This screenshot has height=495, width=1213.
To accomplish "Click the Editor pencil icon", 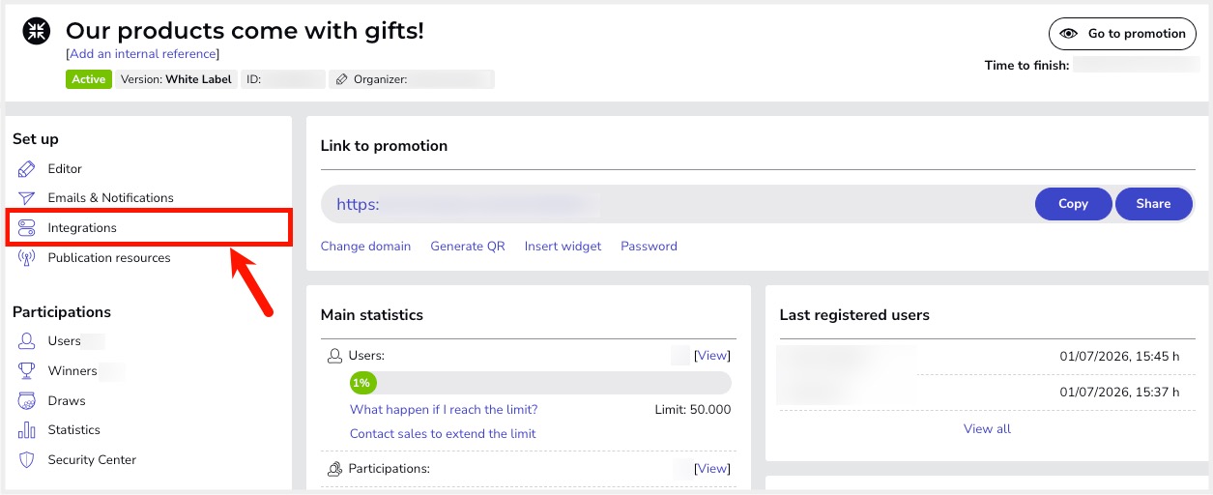I will pos(27,169).
